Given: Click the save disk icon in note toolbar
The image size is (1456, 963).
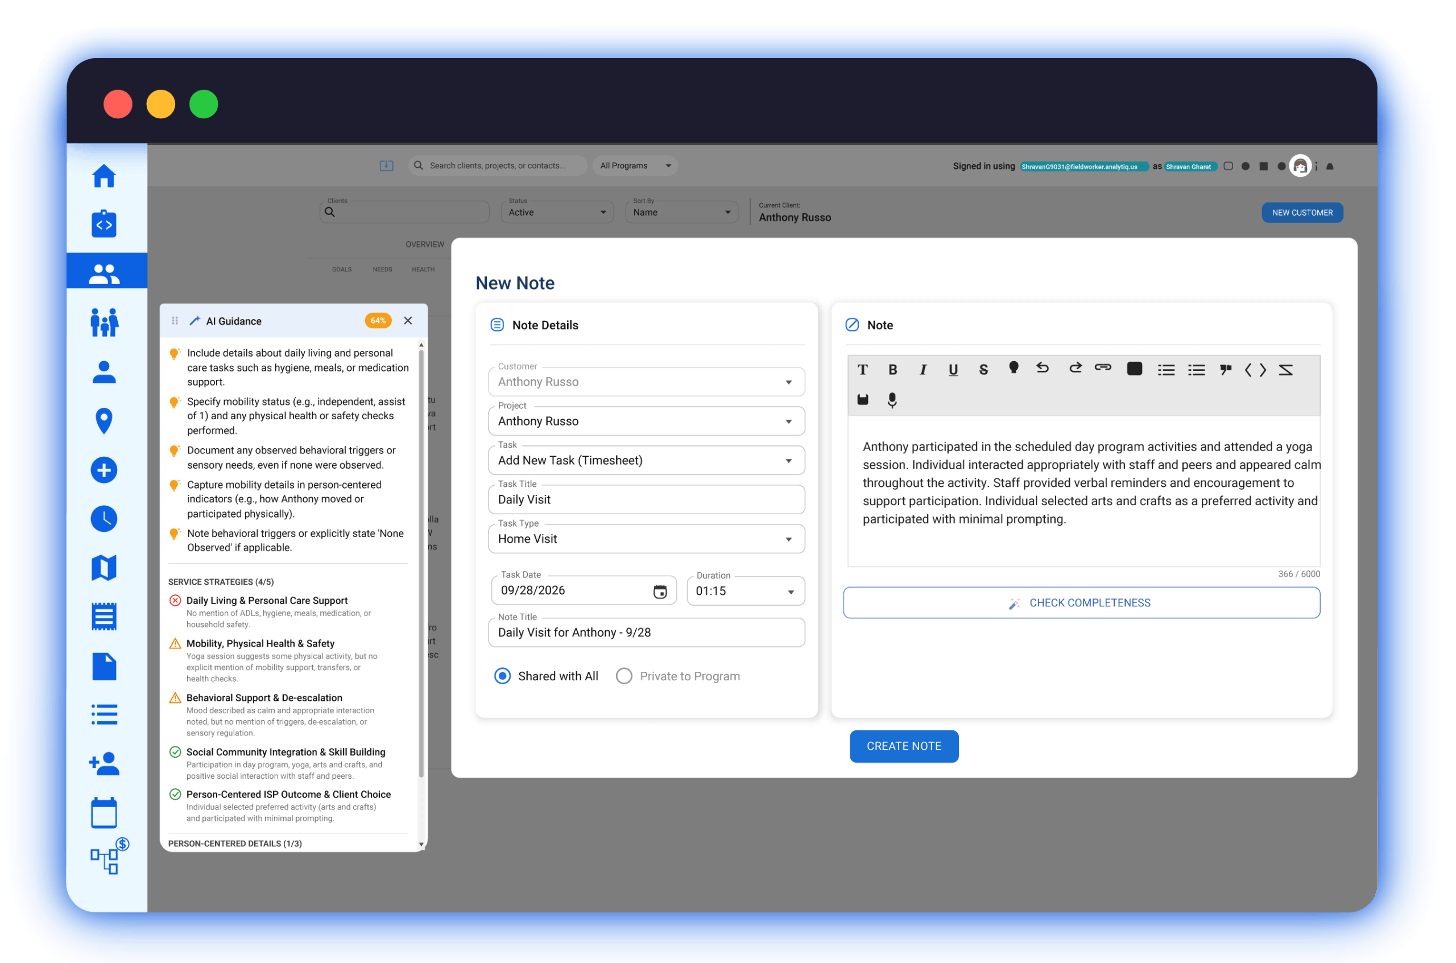Looking at the screenshot, I should [x=863, y=400].
